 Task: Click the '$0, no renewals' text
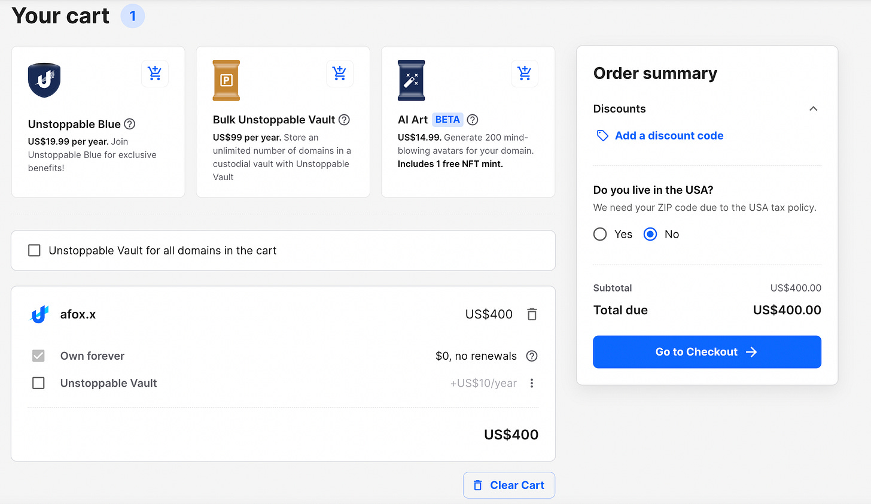476,356
